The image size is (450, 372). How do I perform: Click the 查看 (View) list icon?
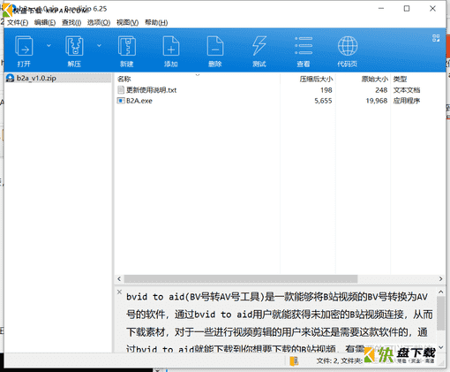[304, 46]
